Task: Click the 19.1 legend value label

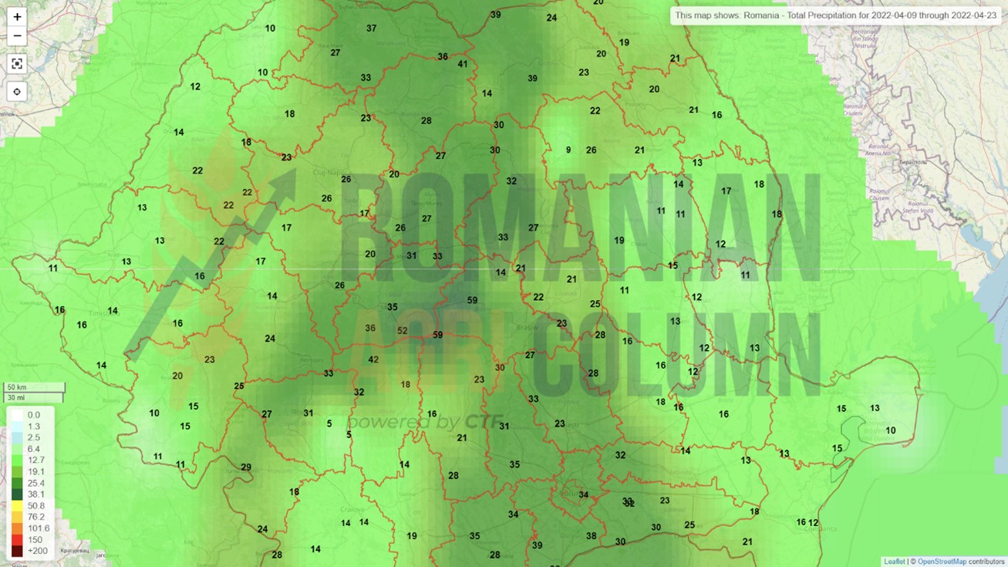Action: coord(35,472)
